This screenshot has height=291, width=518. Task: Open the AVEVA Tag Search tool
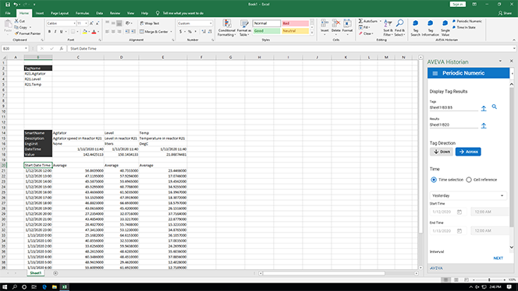(x=415, y=28)
